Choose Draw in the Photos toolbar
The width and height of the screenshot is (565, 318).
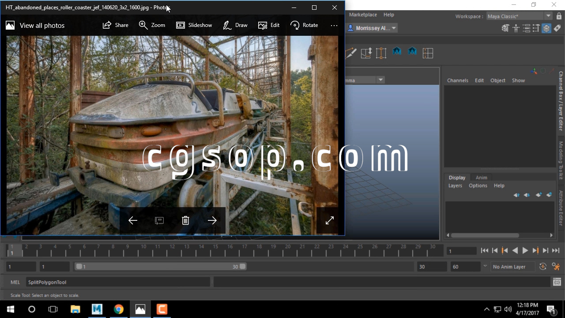tap(235, 25)
